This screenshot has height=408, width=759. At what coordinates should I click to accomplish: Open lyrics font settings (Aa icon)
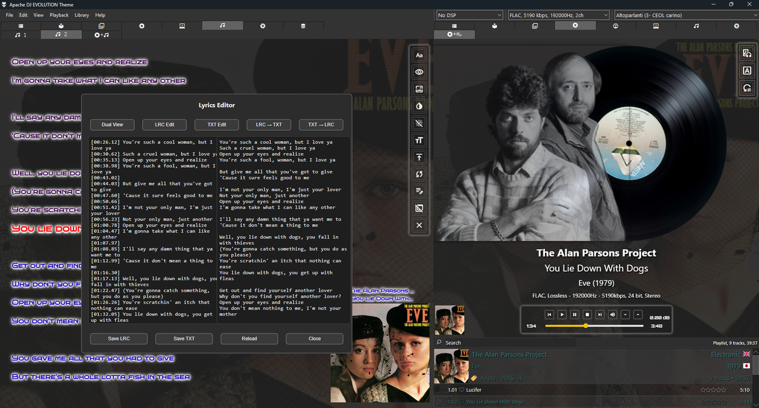coord(419,55)
